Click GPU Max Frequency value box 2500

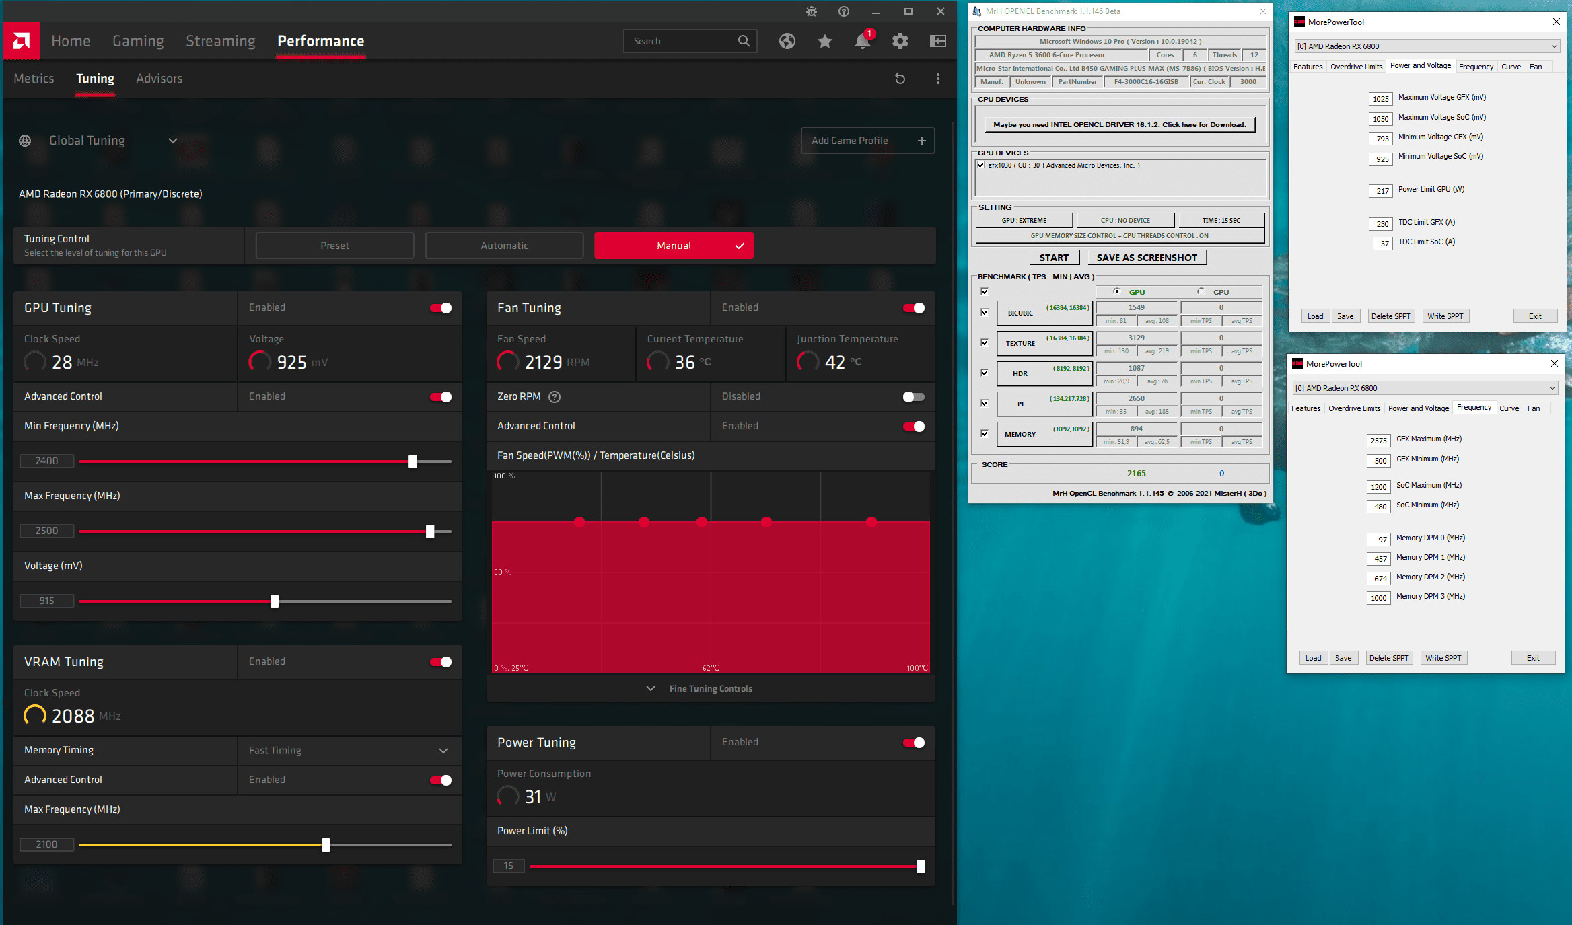click(x=46, y=531)
